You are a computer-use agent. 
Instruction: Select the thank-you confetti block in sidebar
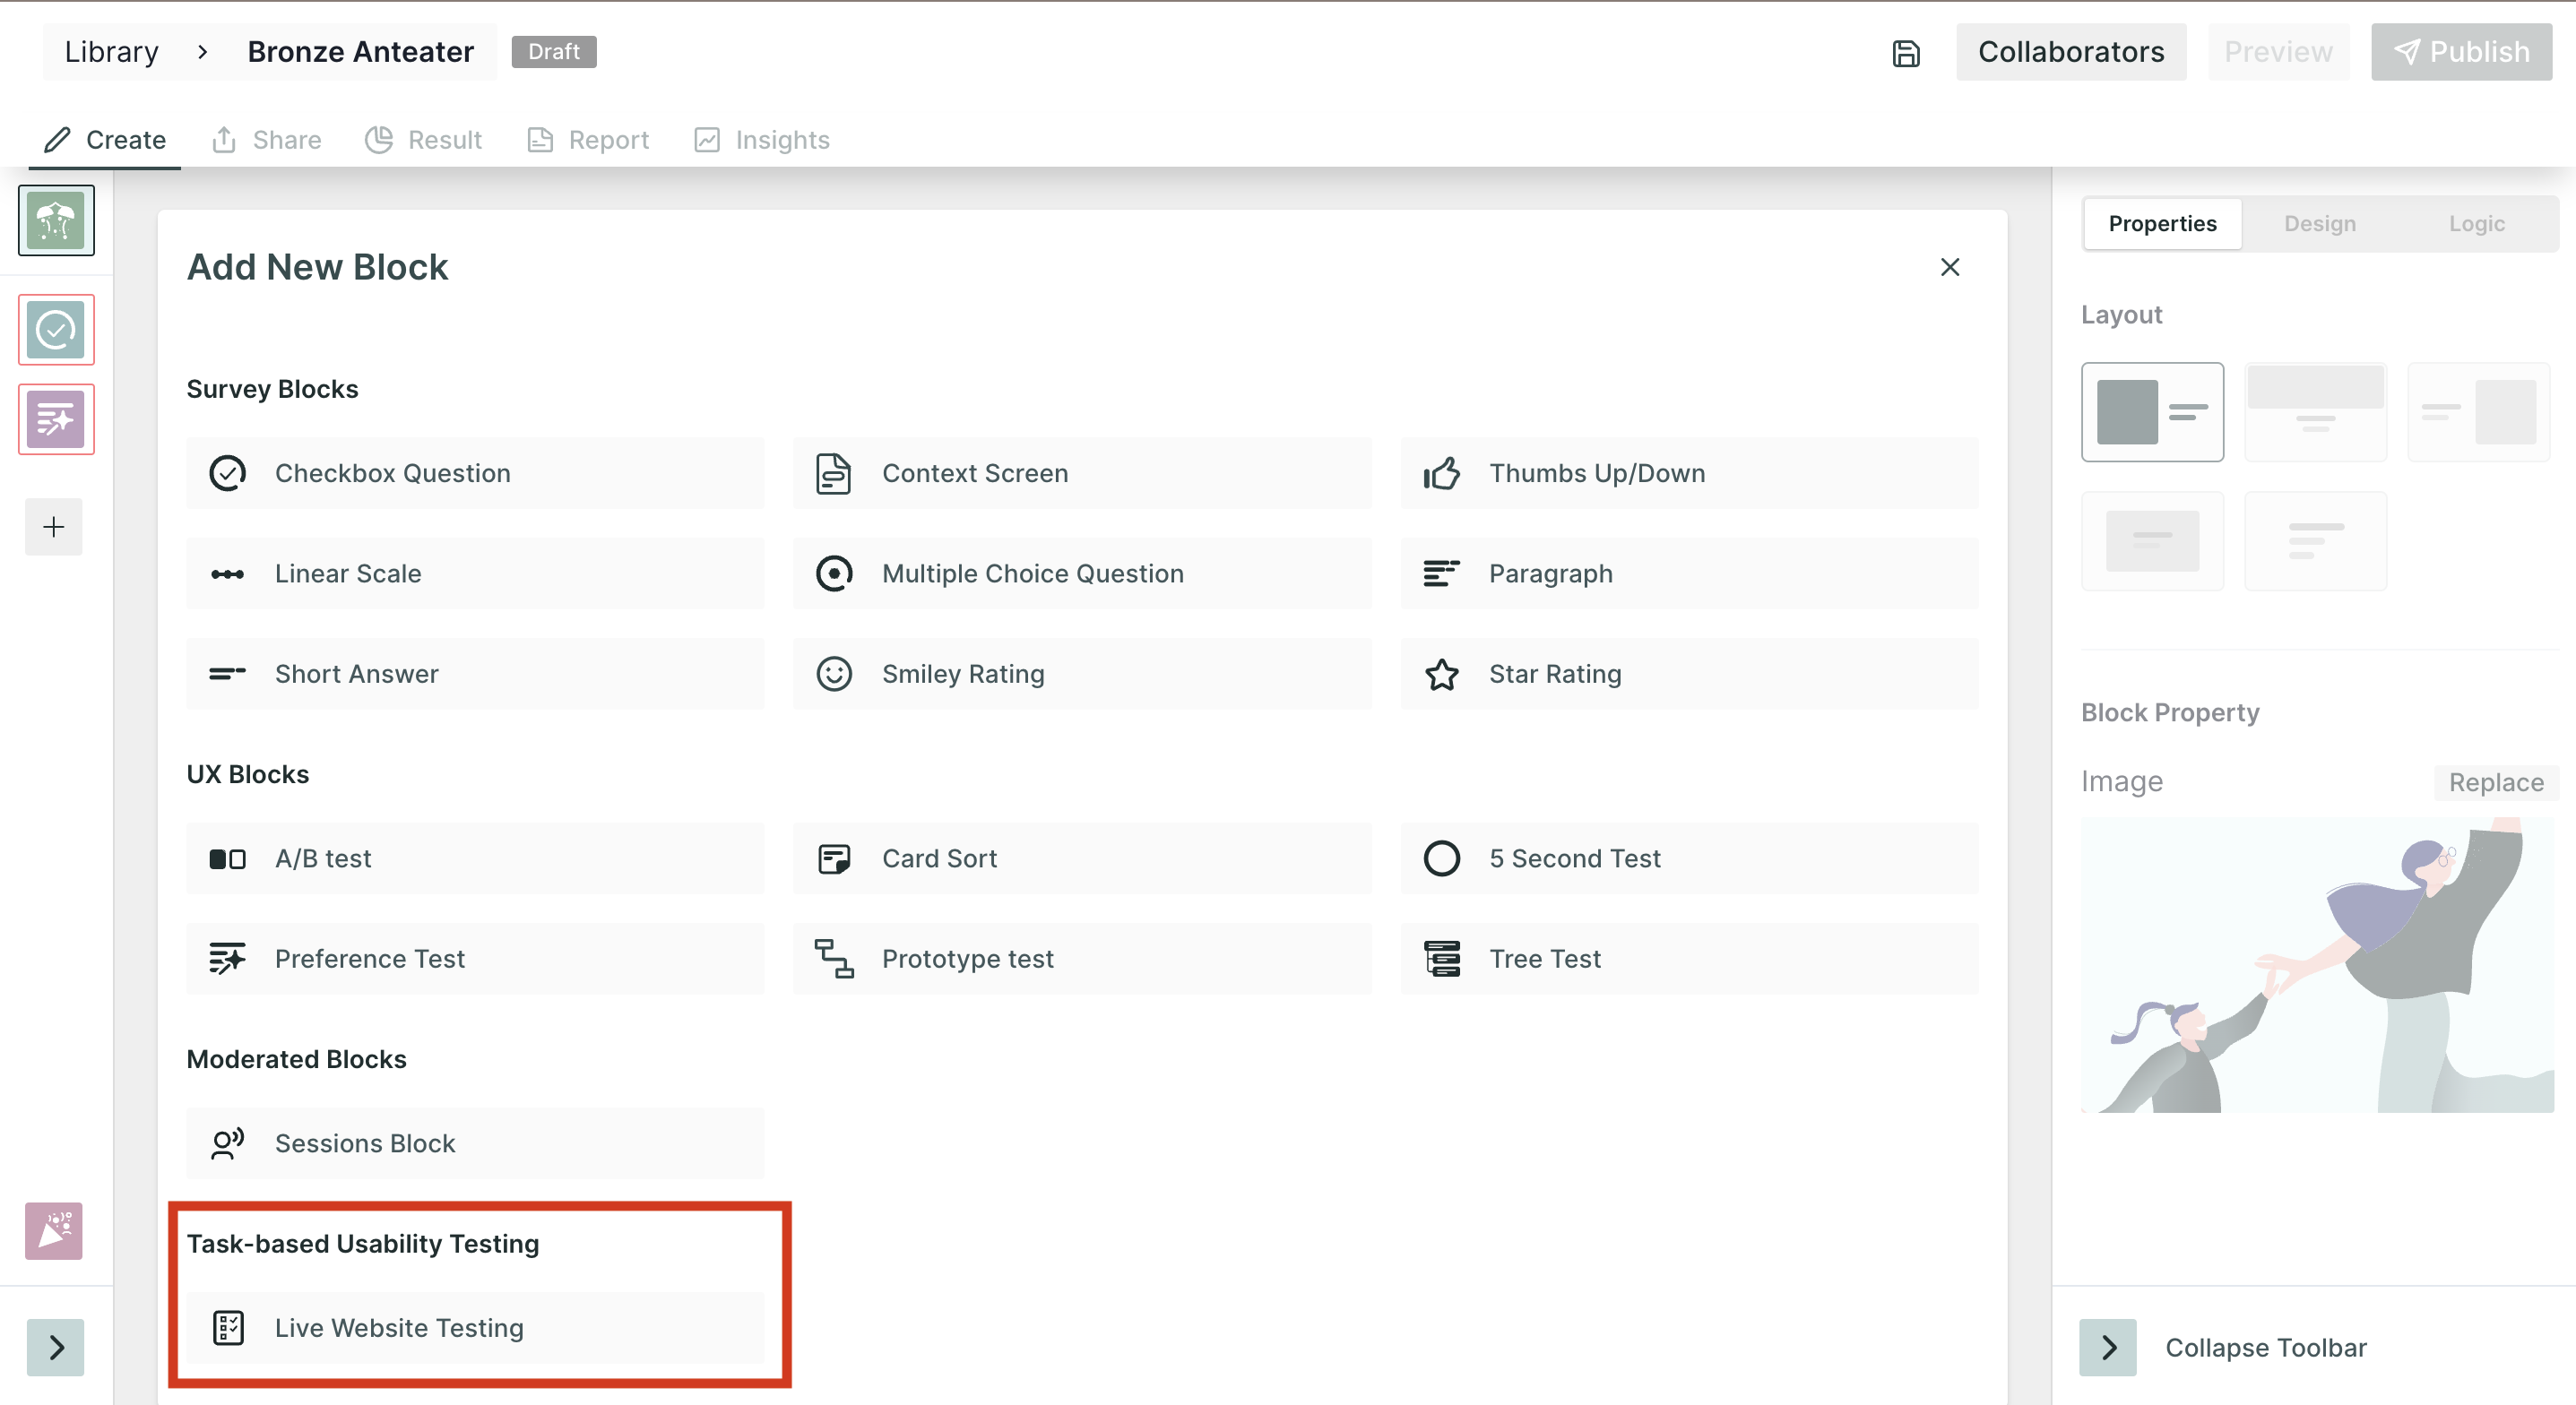54,1231
